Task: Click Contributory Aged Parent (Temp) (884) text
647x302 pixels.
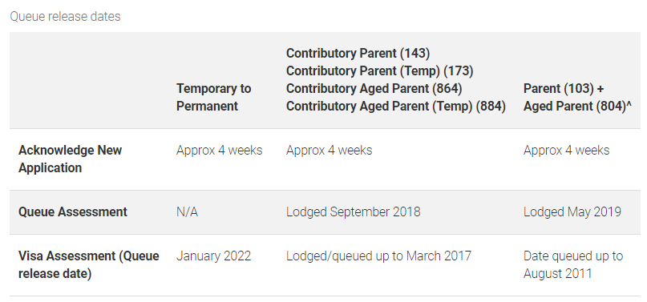Action: coord(396,107)
